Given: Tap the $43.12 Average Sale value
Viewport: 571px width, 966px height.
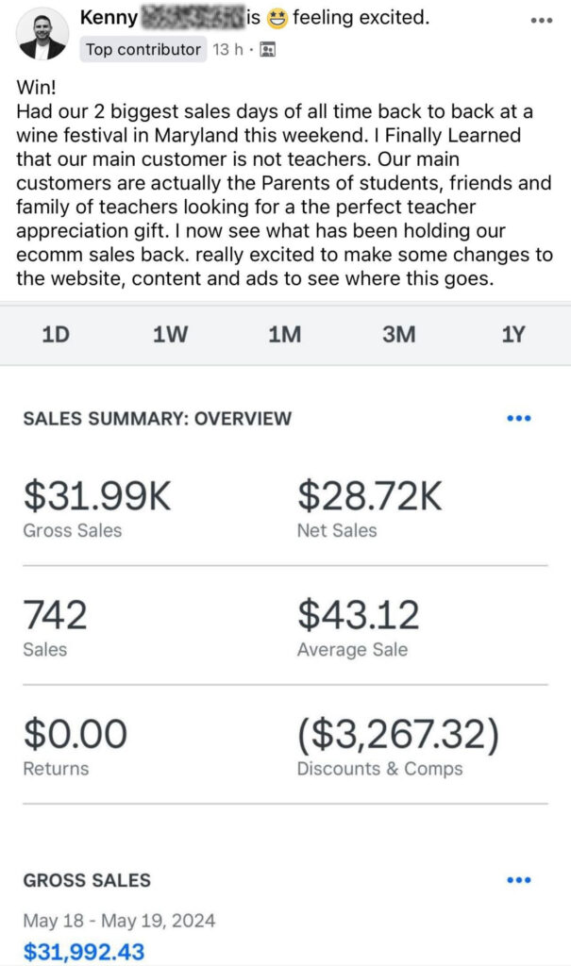Looking at the screenshot, I should coord(358,616).
